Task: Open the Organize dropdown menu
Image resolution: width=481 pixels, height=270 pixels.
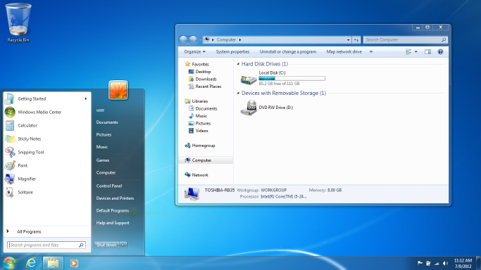Action: coord(194,52)
